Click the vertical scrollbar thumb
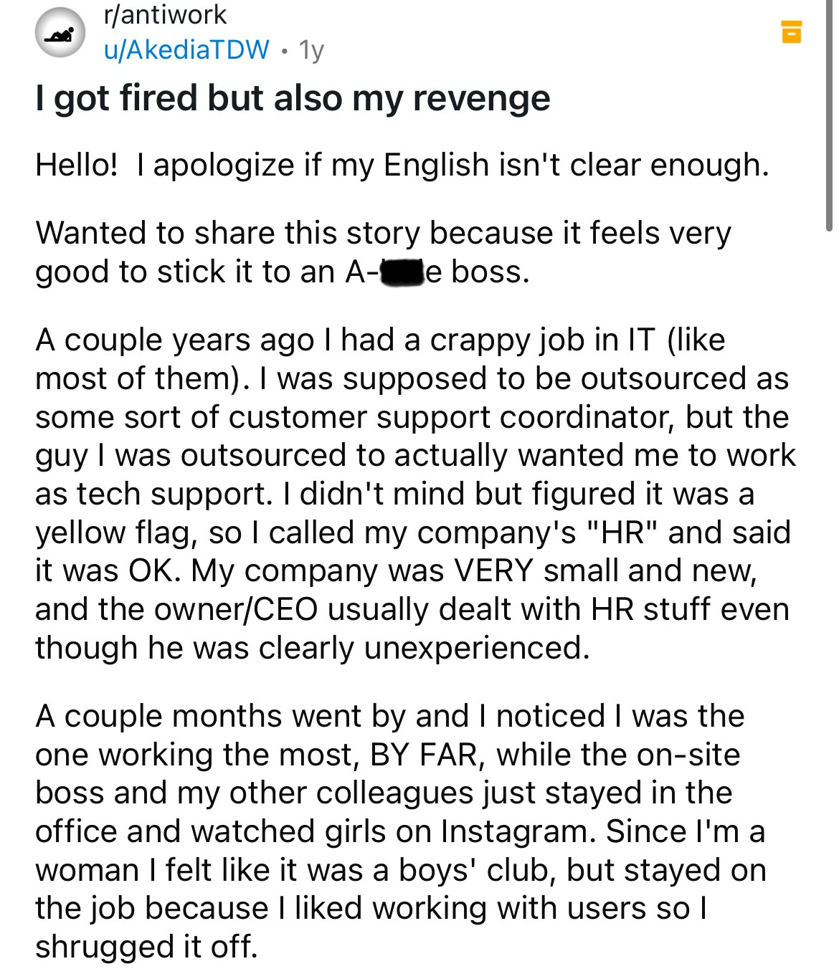The image size is (839, 979). (x=830, y=115)
